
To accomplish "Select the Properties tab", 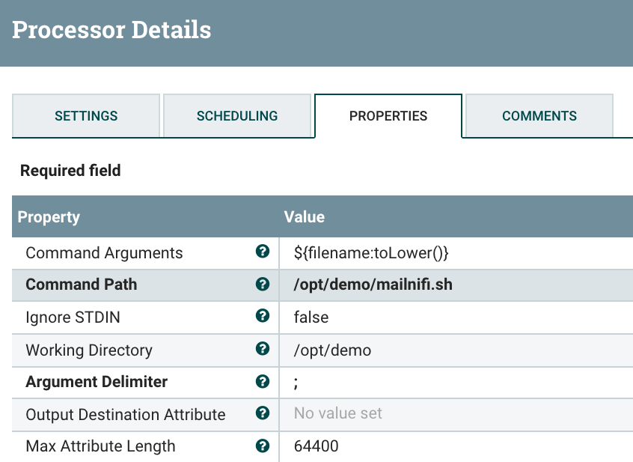I will click(x=388, y=116).
